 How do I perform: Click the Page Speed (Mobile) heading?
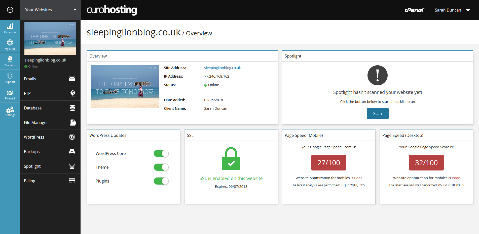(x=304, y=135)
